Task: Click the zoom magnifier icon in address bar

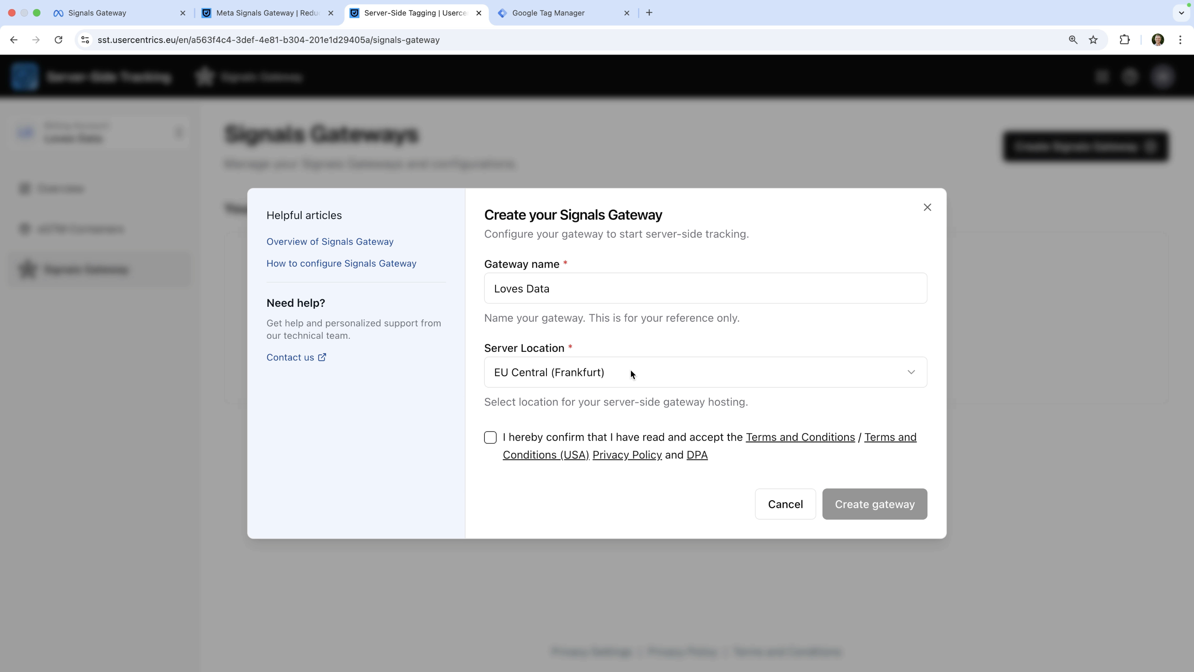Action: [x=1072, y=40]
